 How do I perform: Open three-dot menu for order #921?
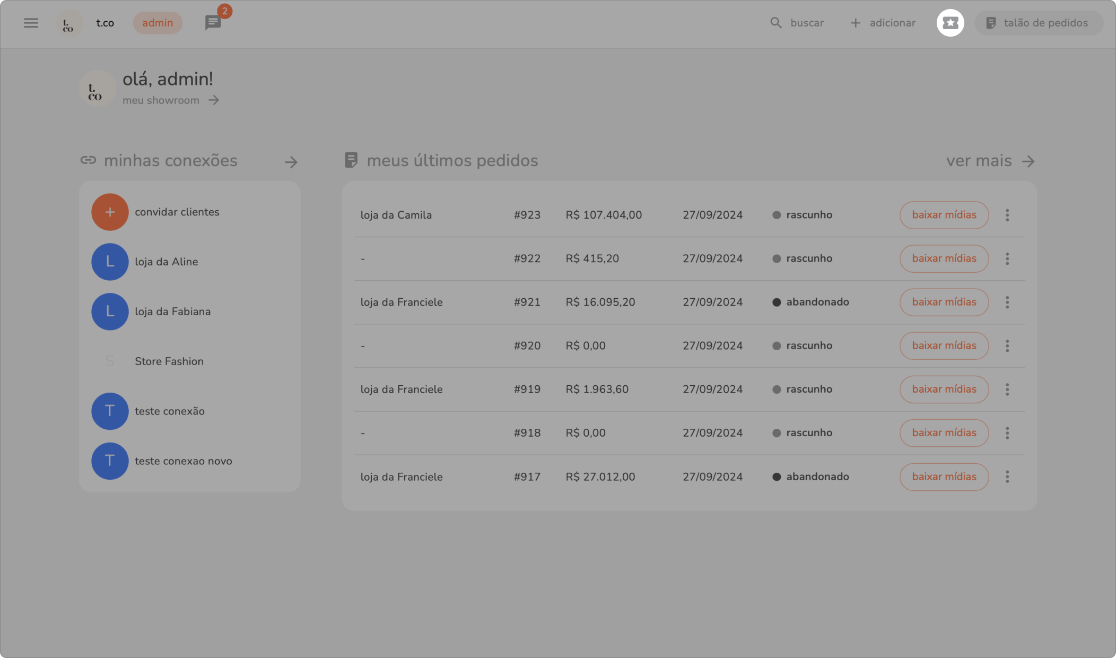click(x=1007, y=302)
